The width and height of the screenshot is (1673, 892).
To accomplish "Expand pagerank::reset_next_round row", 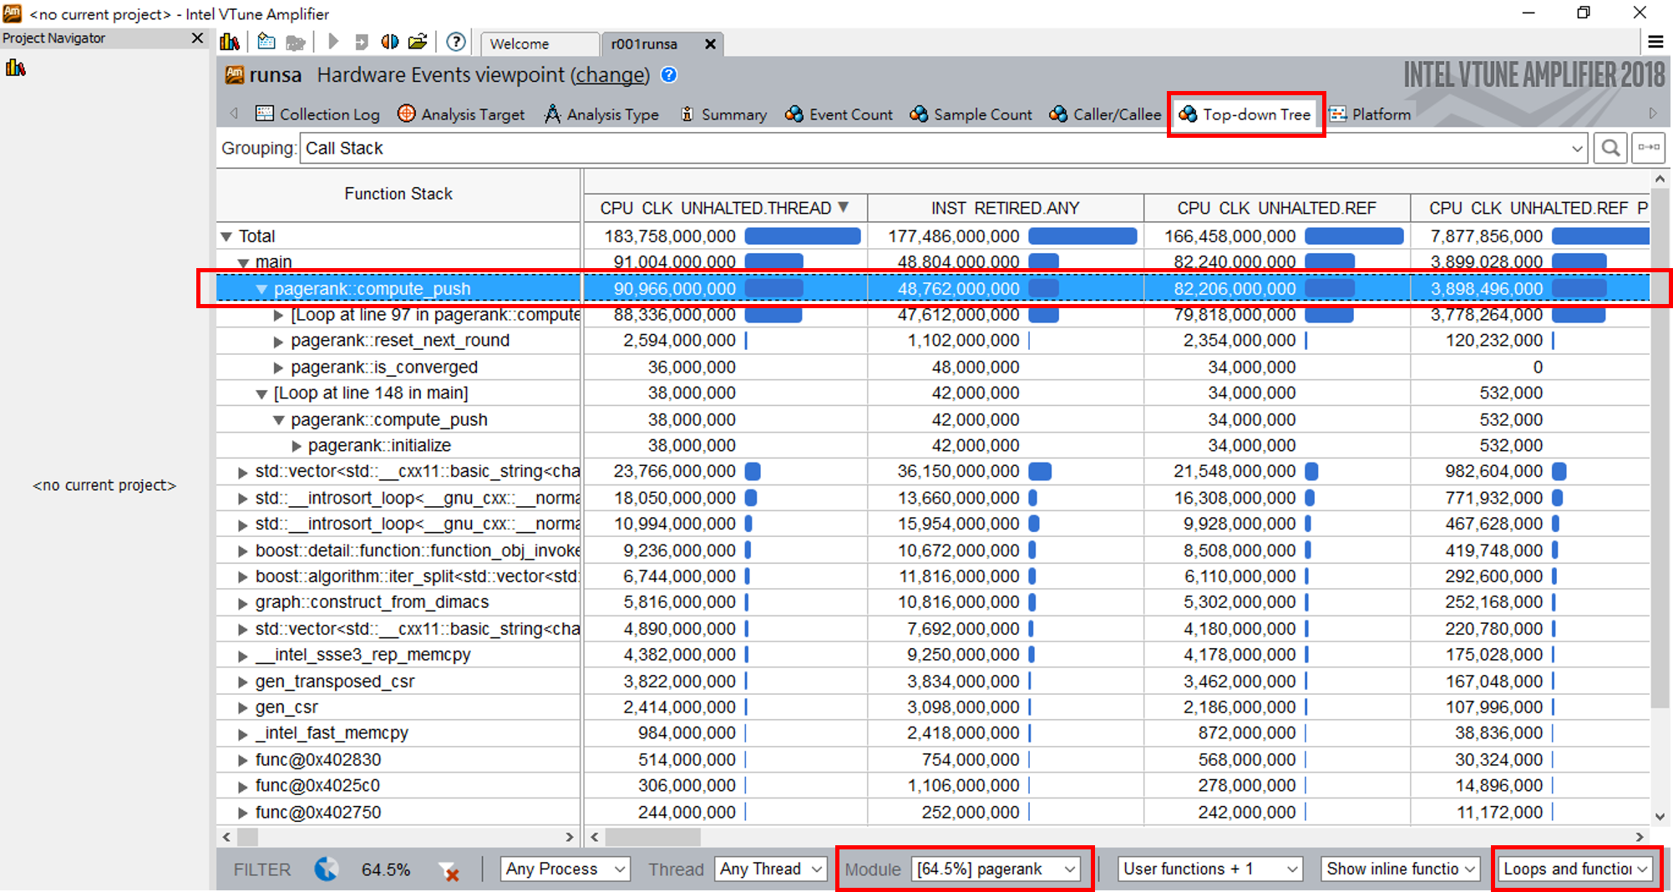I will [278, 342].
